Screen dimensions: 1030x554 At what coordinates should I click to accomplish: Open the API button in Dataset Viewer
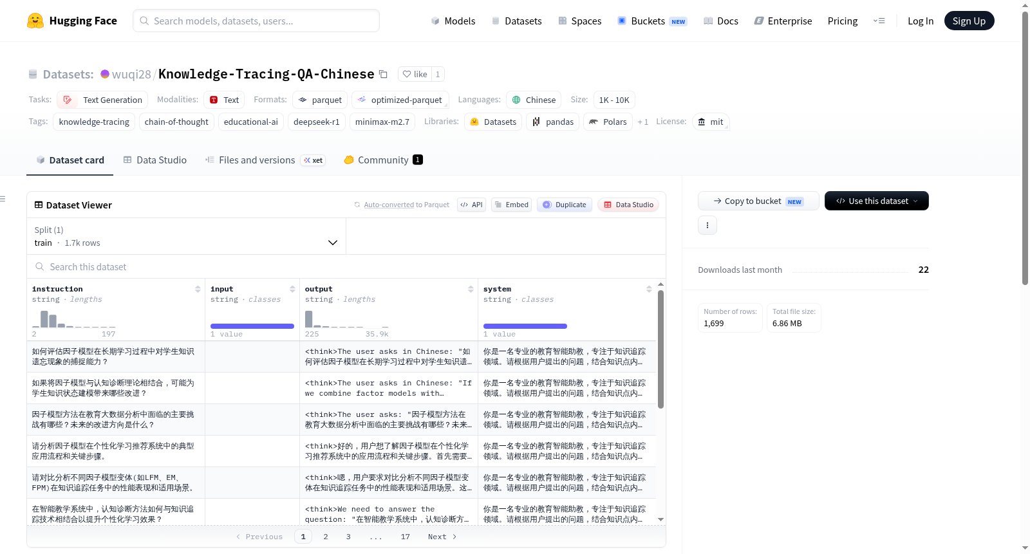(471, 205)
